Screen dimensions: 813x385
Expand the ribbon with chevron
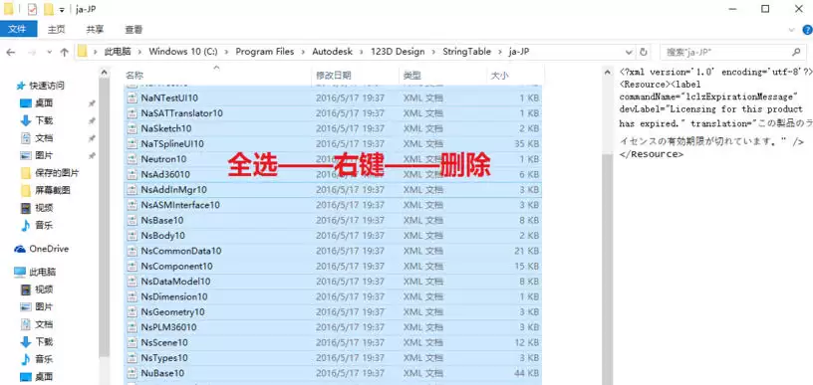pyautogui.click(x=791, y=30)
